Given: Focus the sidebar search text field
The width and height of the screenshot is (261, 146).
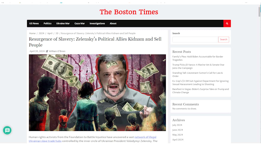Looking at the screenshot, I should (x=195, y=39).
